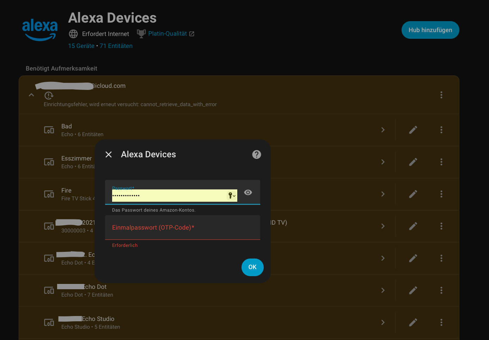This screenshot has width=489, height=340.
Task: Edit the 30000003 device with the pencil
Action: 413,226
